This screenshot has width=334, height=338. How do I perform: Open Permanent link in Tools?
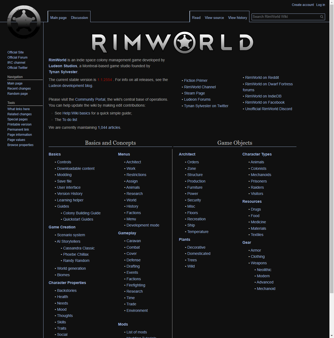[x=18, y=130]
